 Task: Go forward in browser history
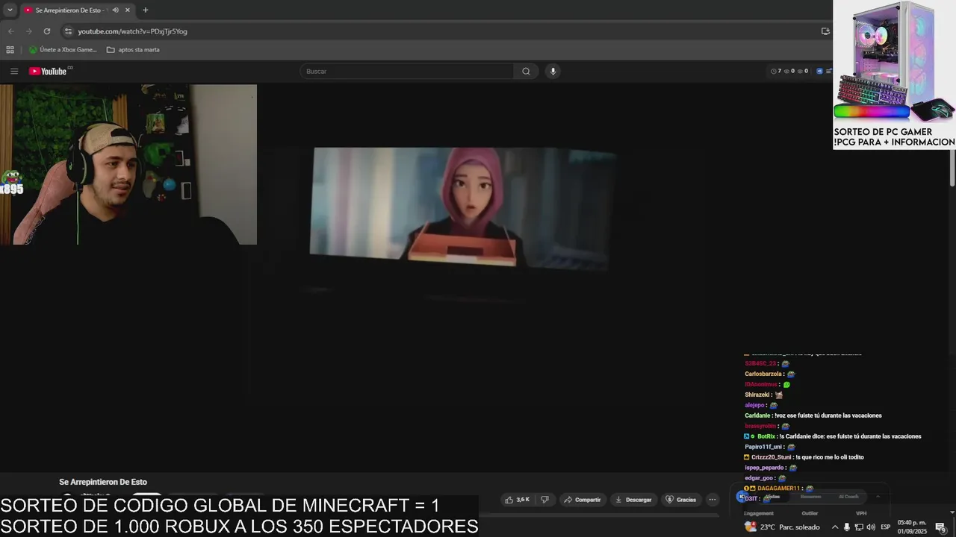[x=28, y=31]
